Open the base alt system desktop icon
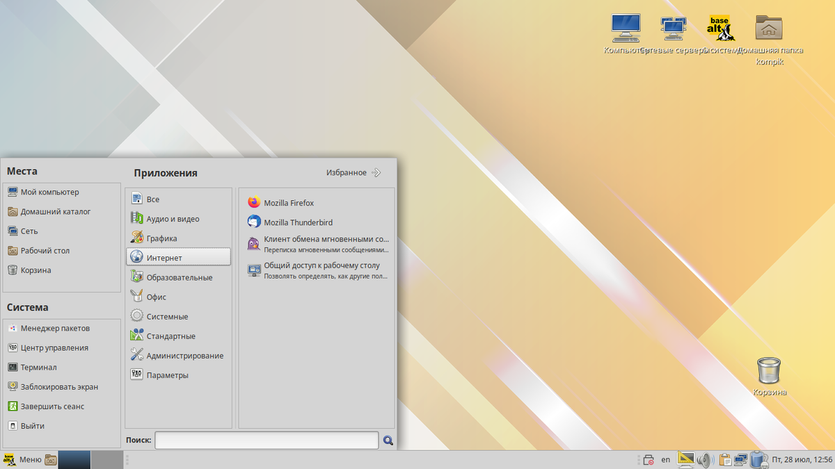The width and height of the screenshot is (835, 469). [720, 33]
